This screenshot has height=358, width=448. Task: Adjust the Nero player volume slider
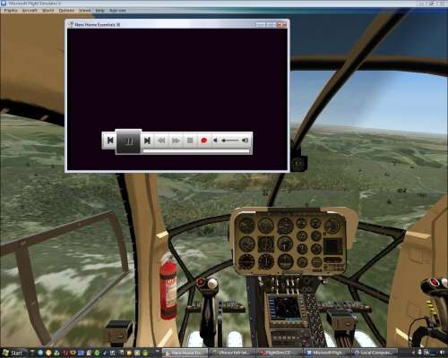[x=230, y=140]
